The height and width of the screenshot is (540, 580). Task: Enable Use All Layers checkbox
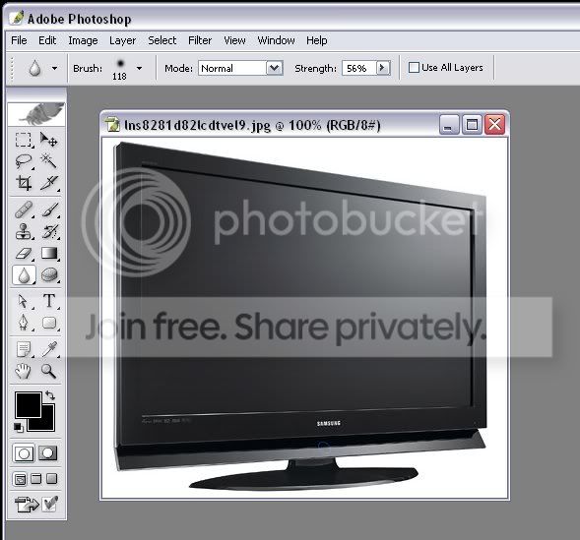(414, 68)
